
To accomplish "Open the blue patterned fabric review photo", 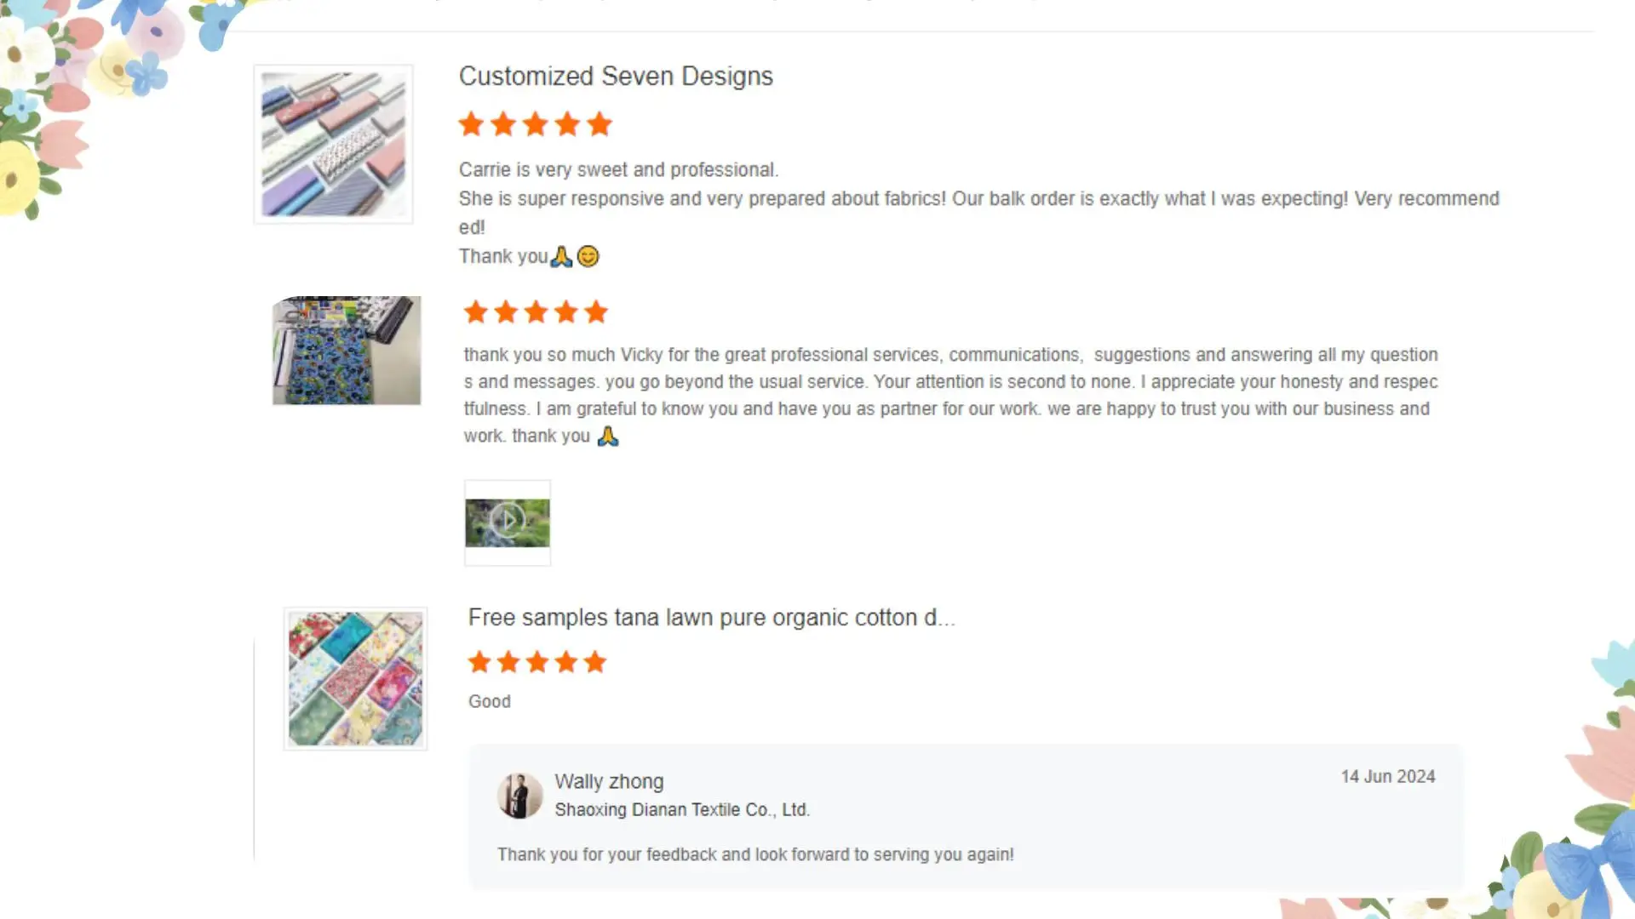I will click(347, 351).
